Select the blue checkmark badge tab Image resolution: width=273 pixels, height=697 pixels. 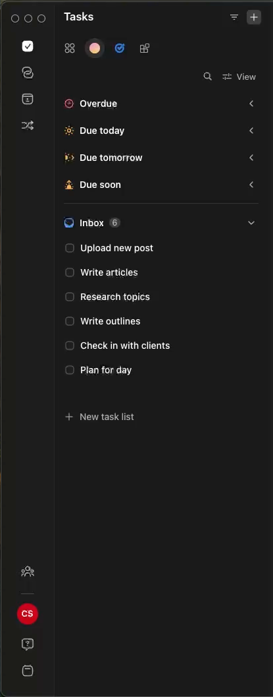tap(120, 48)
